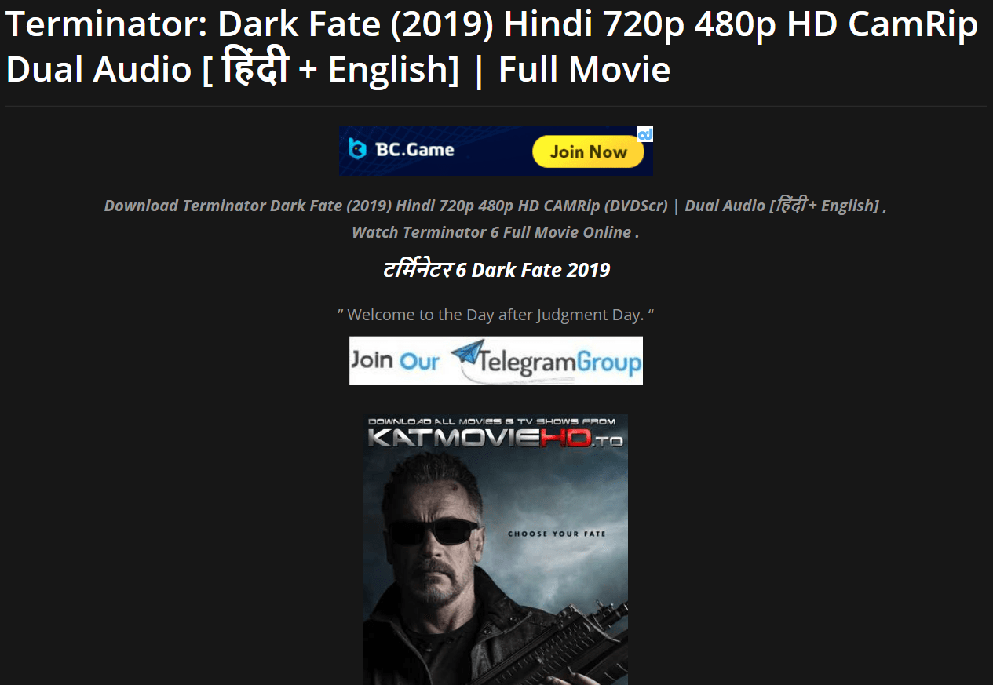Image resolution: width=993 pixels, height=685 pixels.
Task: Click the sunglasses on the poster figure
Action: pyautogui.click(x=433, y=531)
